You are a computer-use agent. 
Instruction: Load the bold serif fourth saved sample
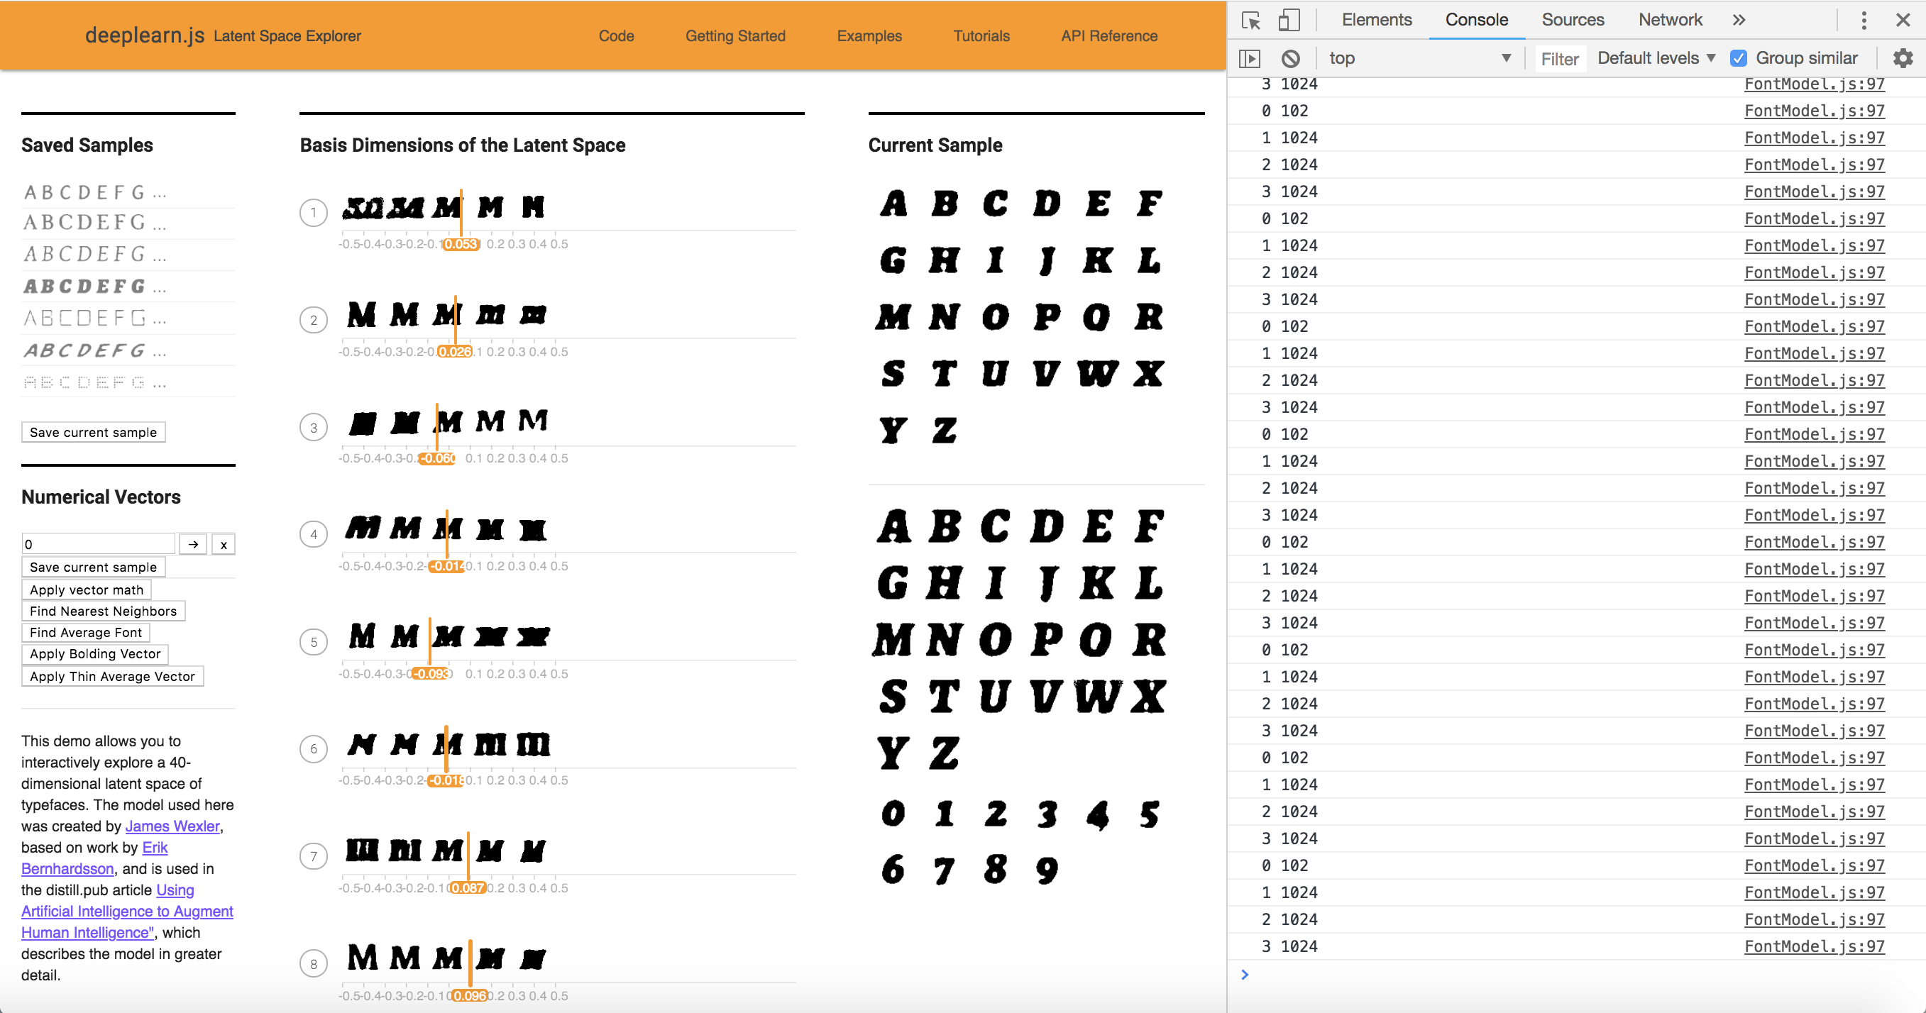(x=96, y=287)
